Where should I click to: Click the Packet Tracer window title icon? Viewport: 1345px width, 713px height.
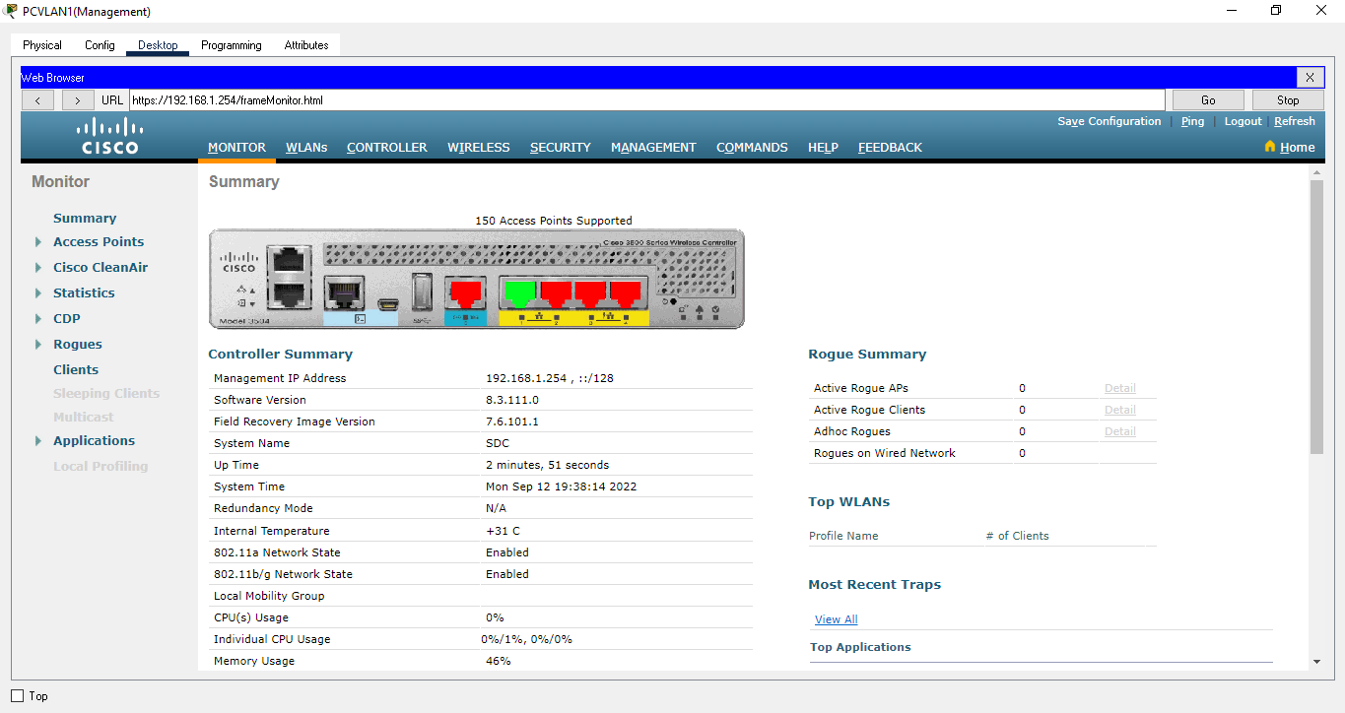[x=10, y=11]
